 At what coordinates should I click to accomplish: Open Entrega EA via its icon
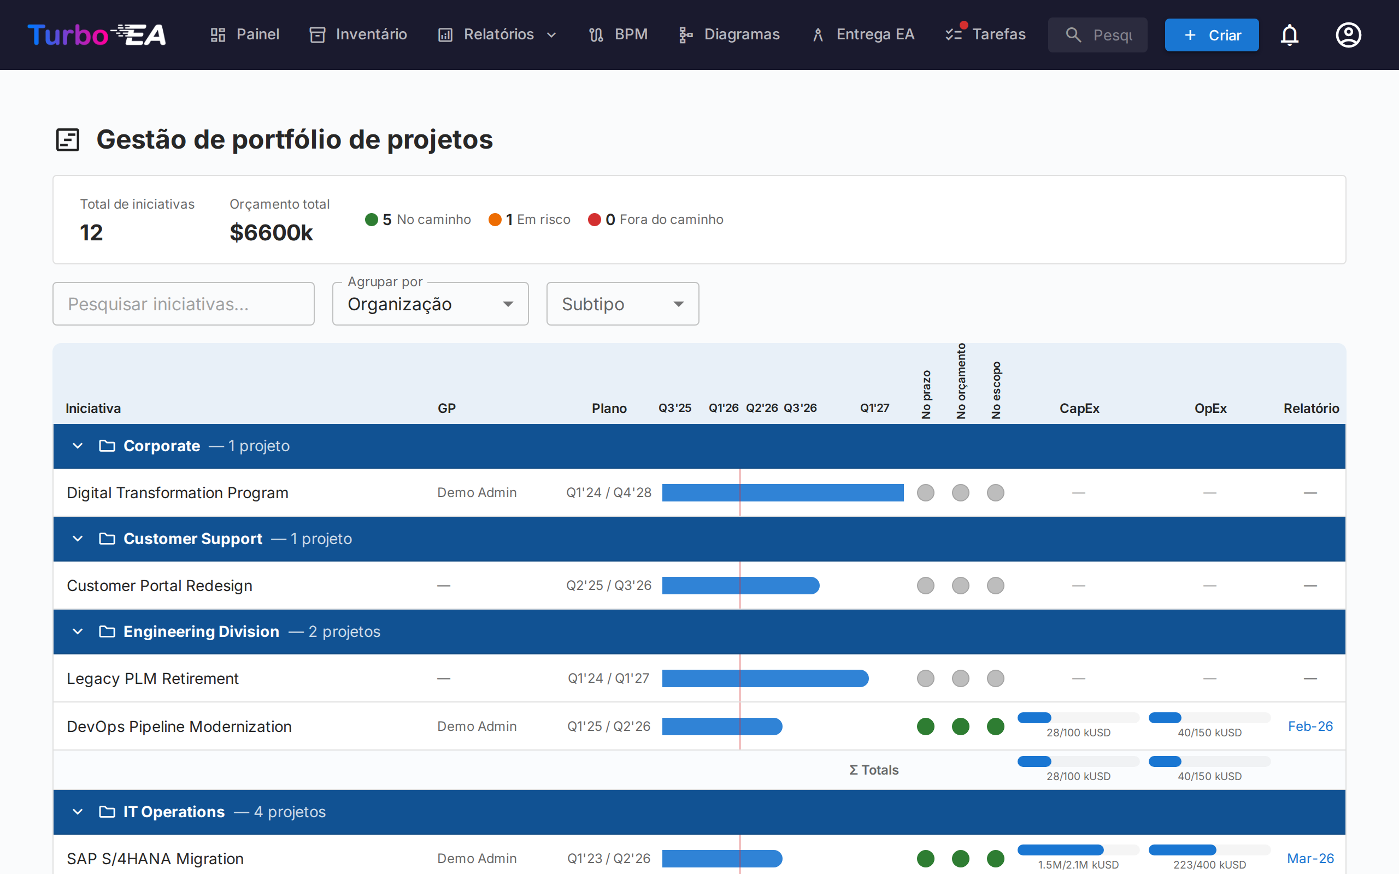pos(818,34)
